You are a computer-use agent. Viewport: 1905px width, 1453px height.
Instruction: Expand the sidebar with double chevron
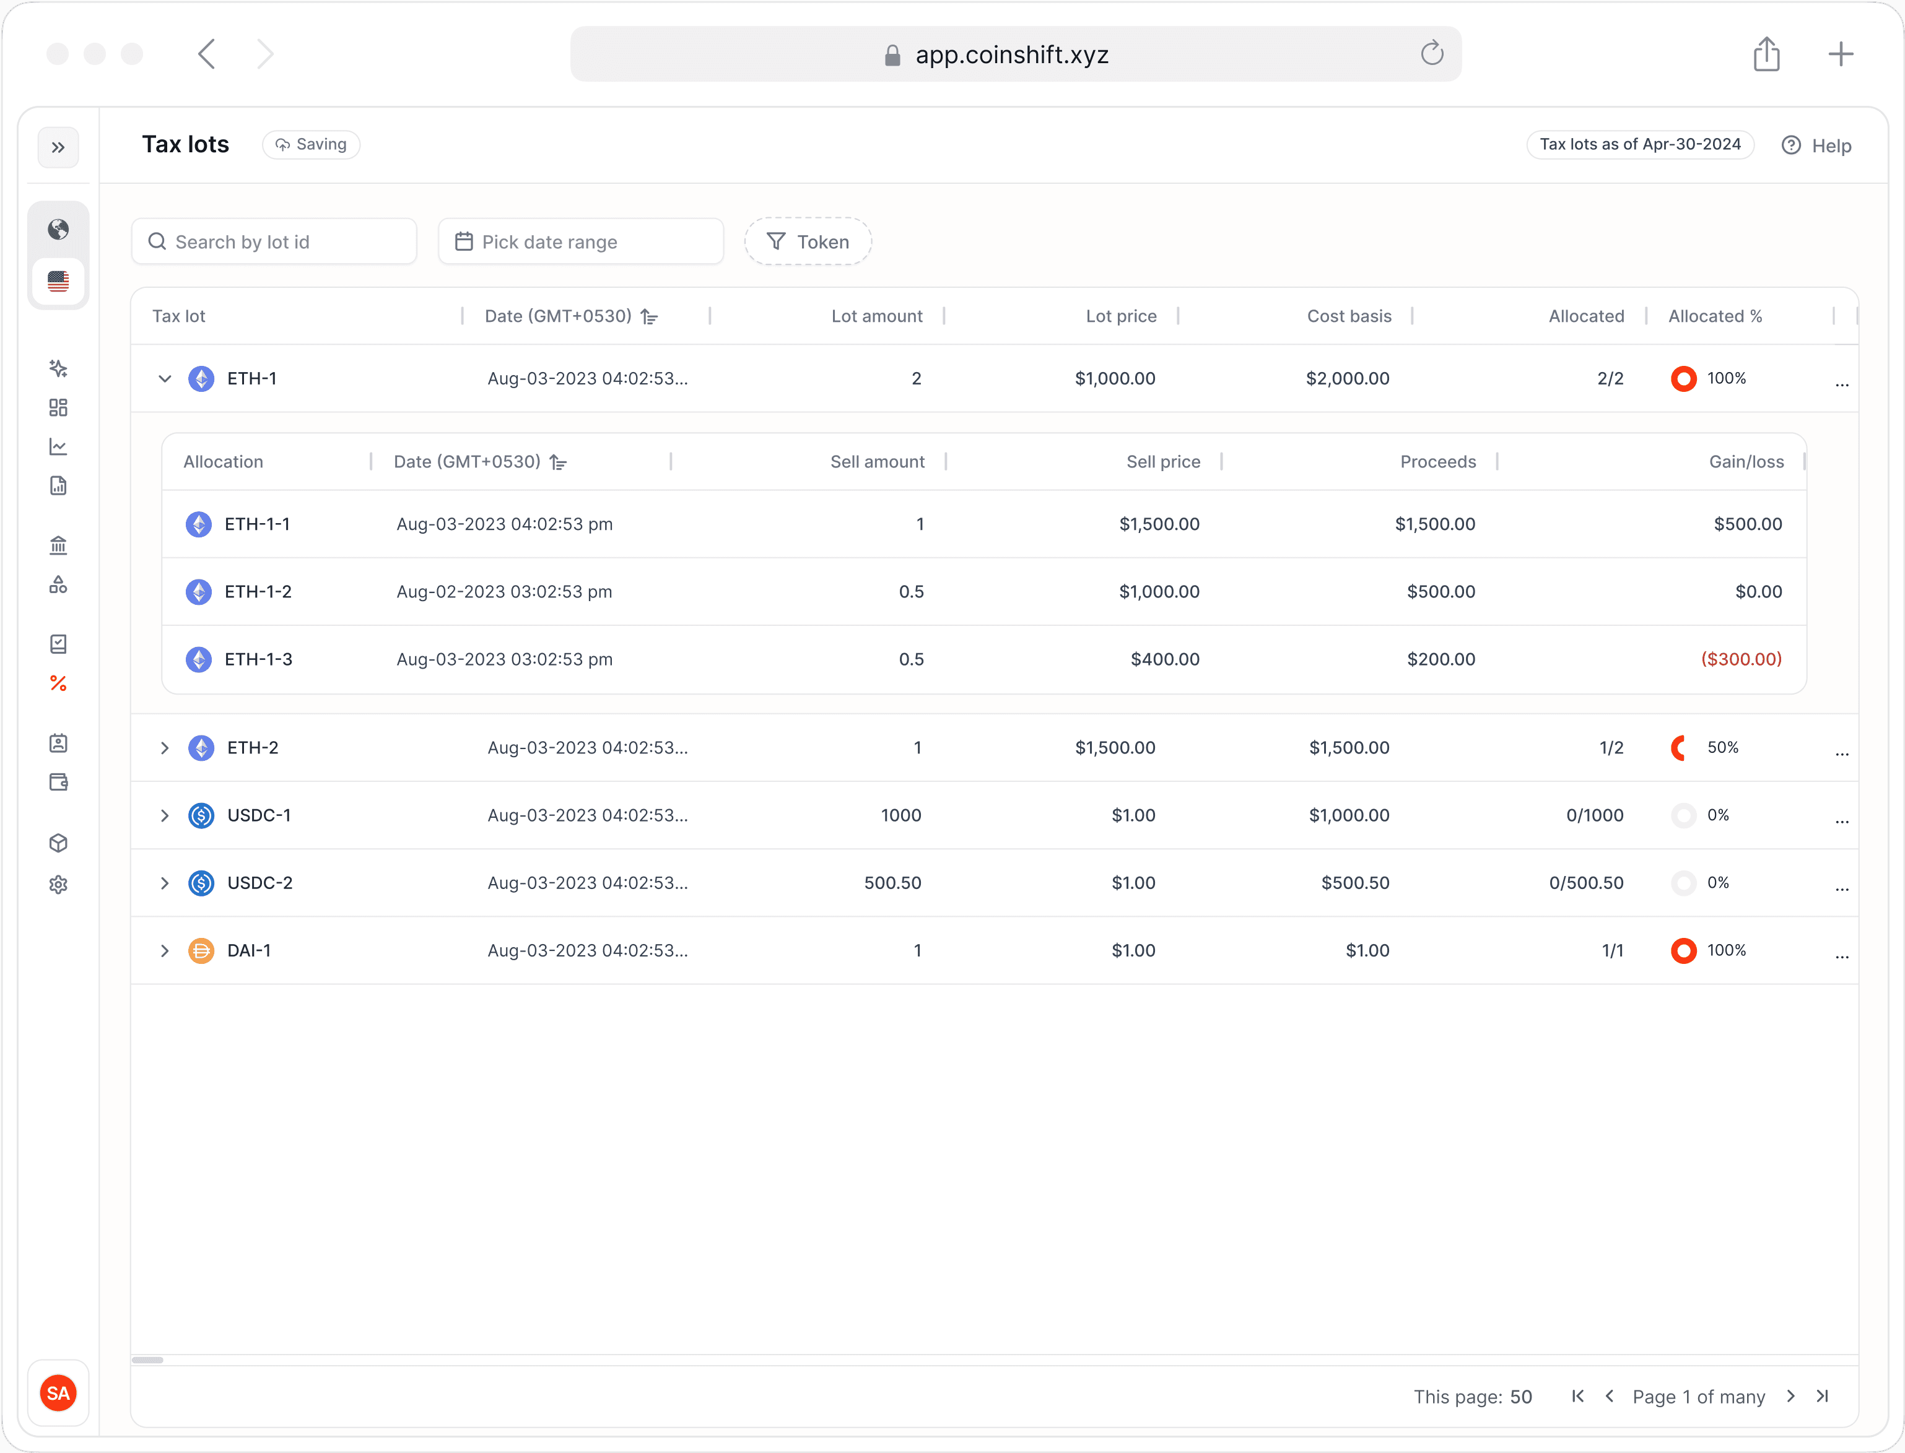pyautogui.click(x=58, y=147)
